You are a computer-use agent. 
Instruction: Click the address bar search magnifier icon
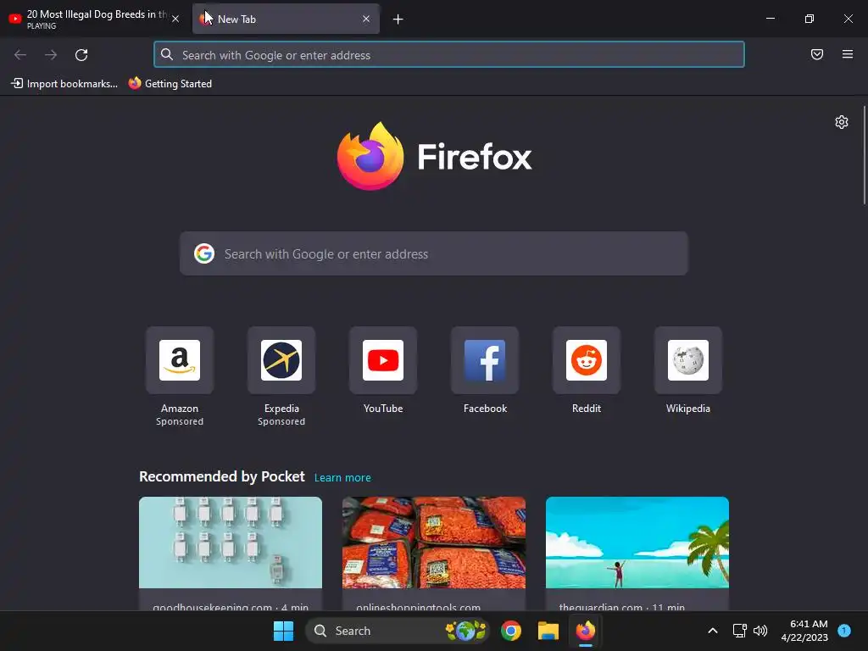167,54
